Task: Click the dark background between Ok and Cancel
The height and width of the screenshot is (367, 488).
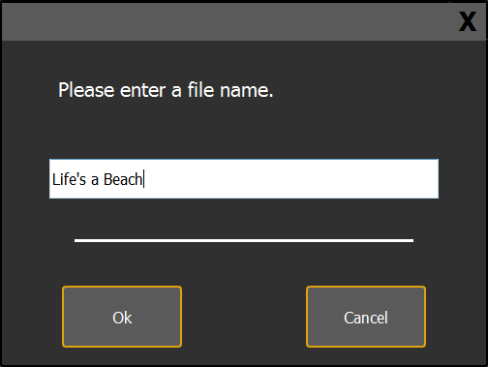Action: 244,317
